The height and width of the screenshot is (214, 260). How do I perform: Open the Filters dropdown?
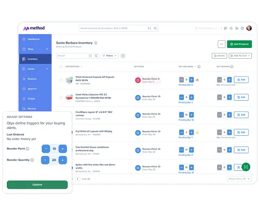click(109, 56)
